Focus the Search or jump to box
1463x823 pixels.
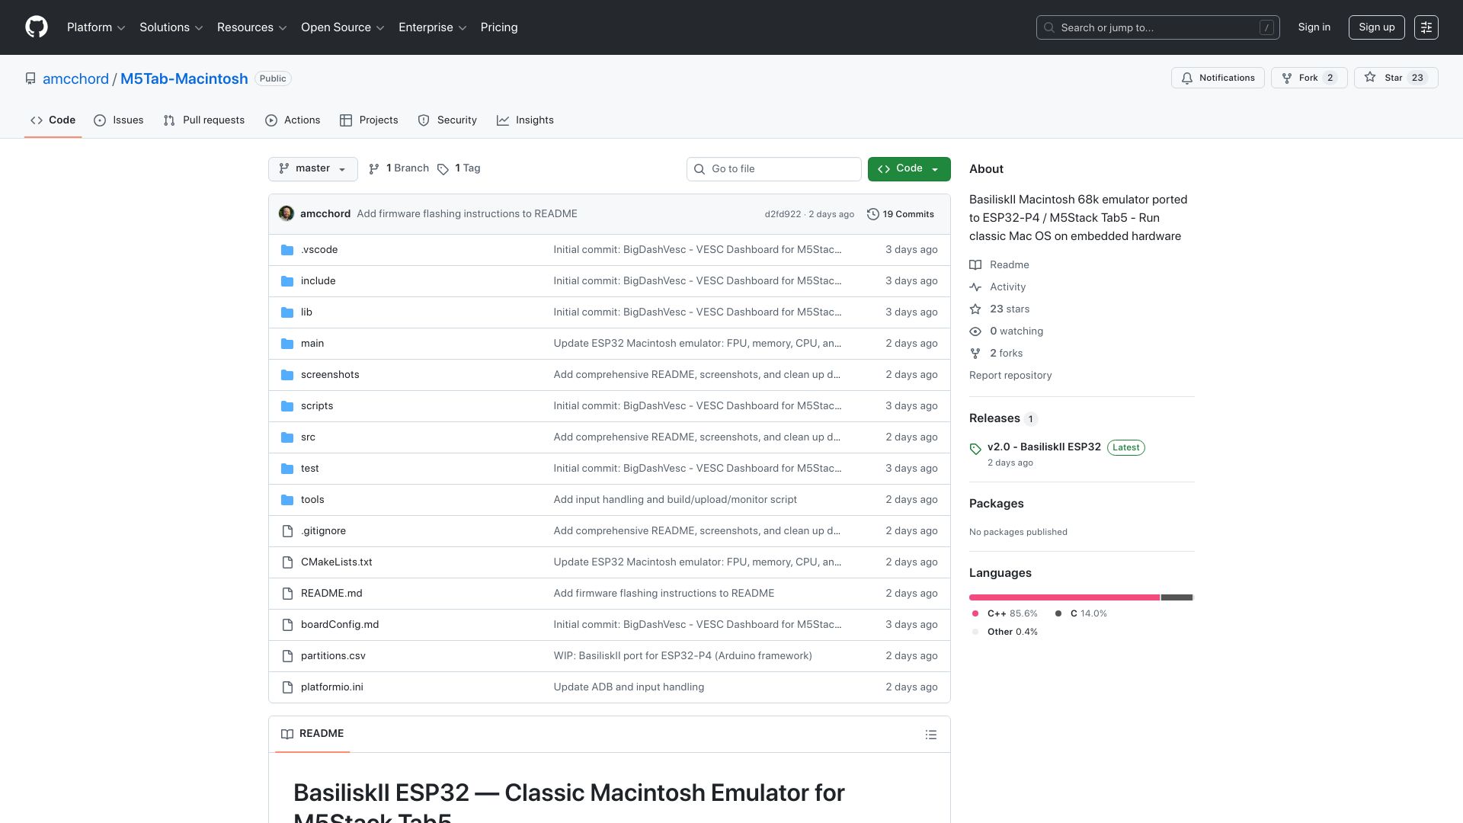click(x=1157, y=27)
